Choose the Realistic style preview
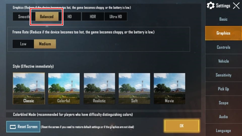 pos(99,88)
